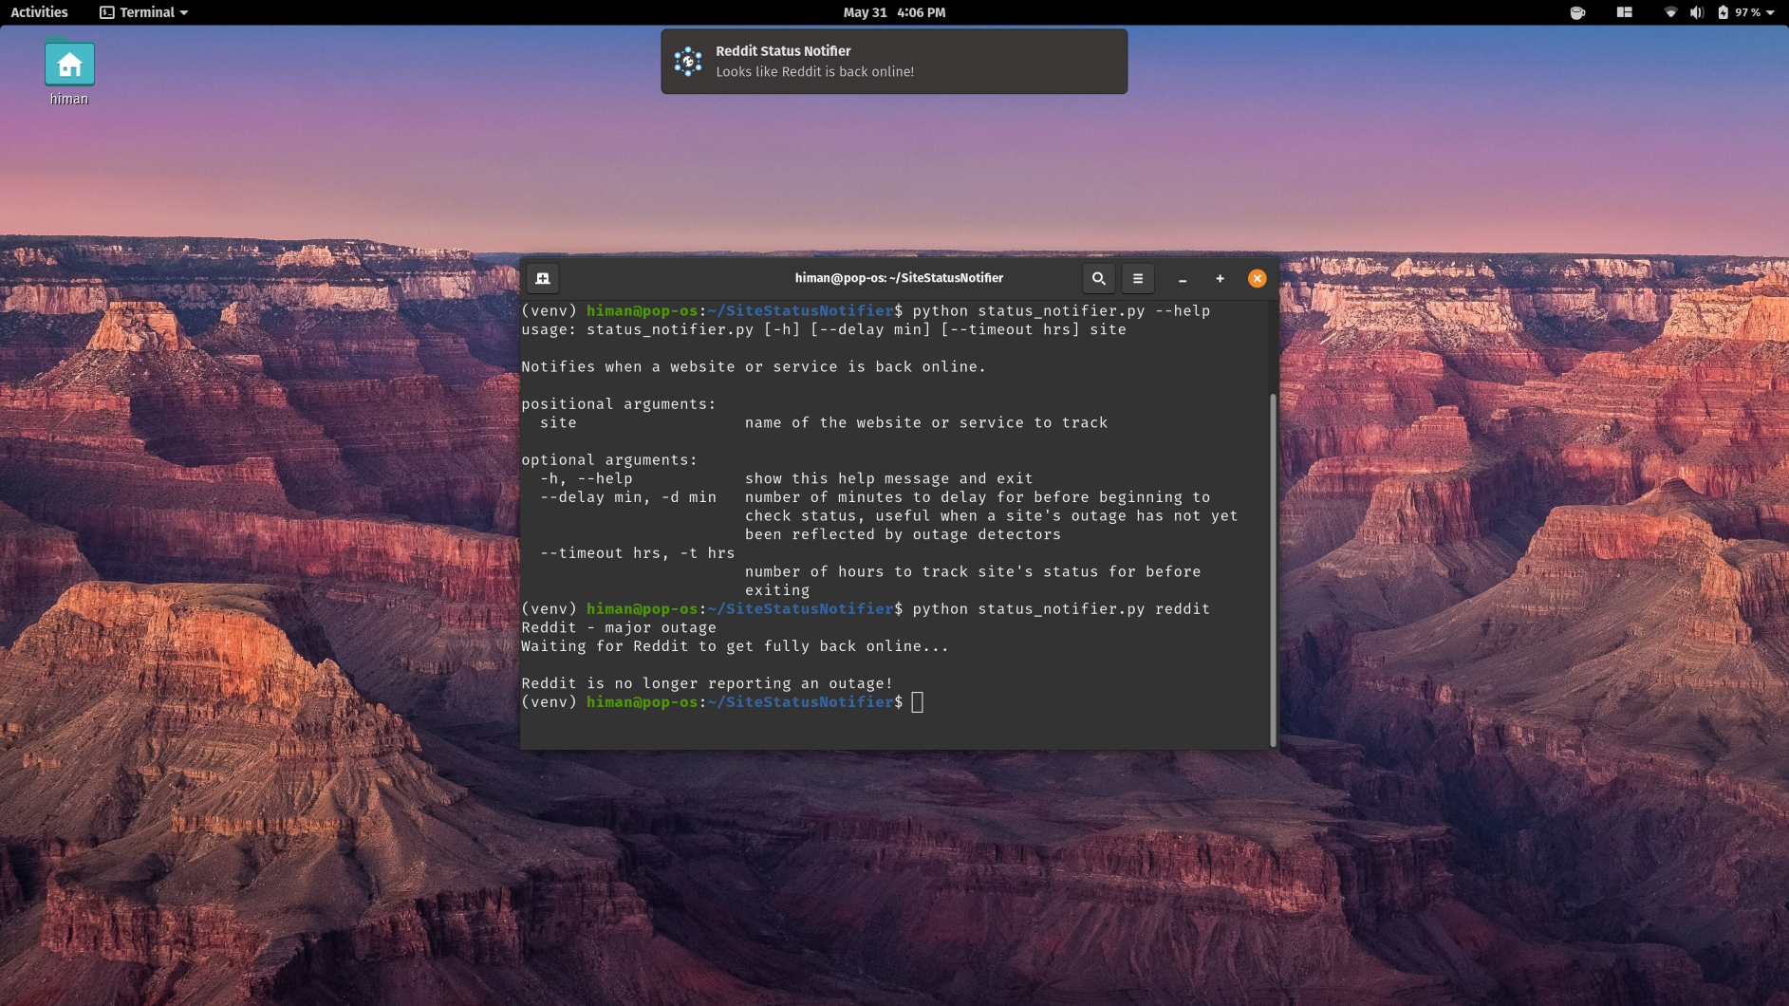Click the window tiling icon in top bar

pyautogui.click(x=1625, y=12)
